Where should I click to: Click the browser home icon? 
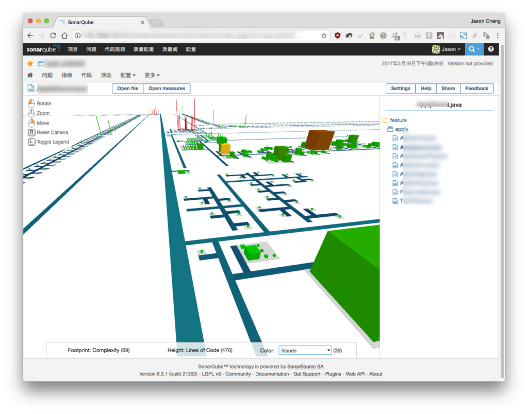pyautogui.click(x=64, y=36)
